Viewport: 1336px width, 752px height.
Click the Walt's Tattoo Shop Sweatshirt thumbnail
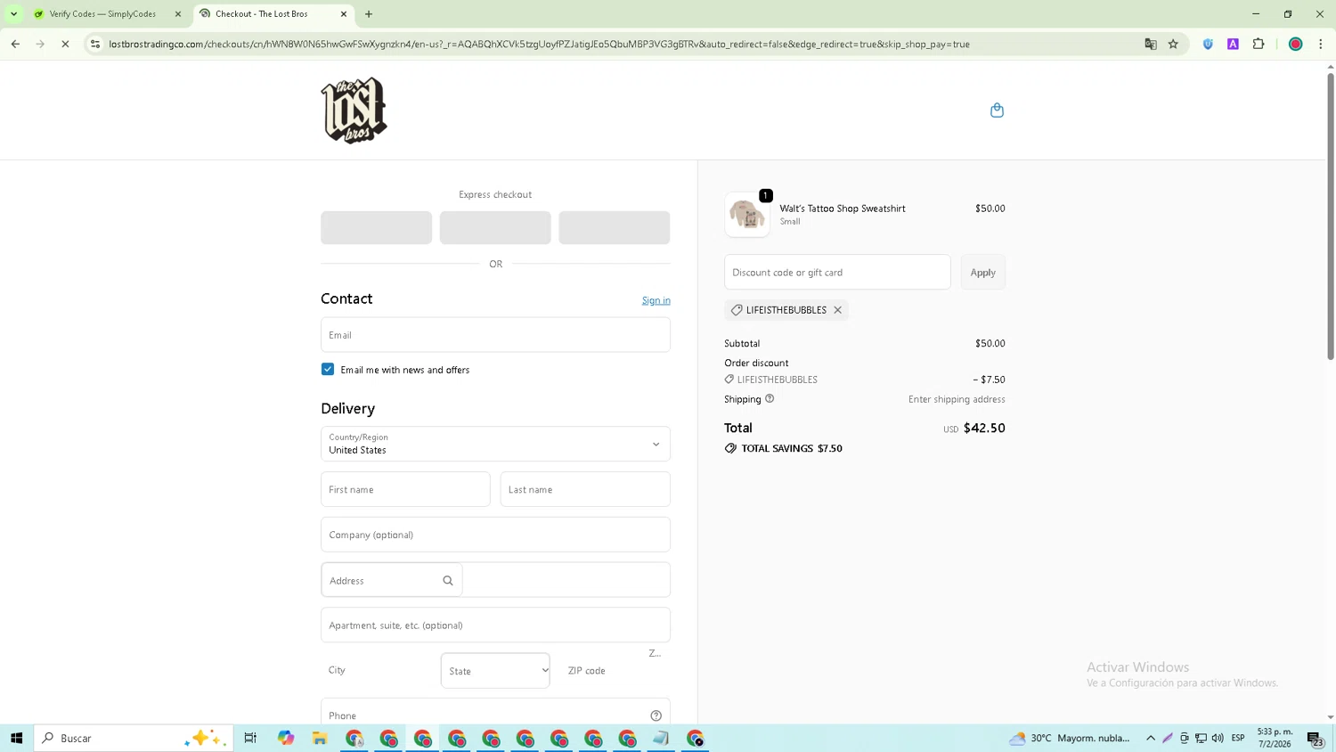(x=746, y=215)
